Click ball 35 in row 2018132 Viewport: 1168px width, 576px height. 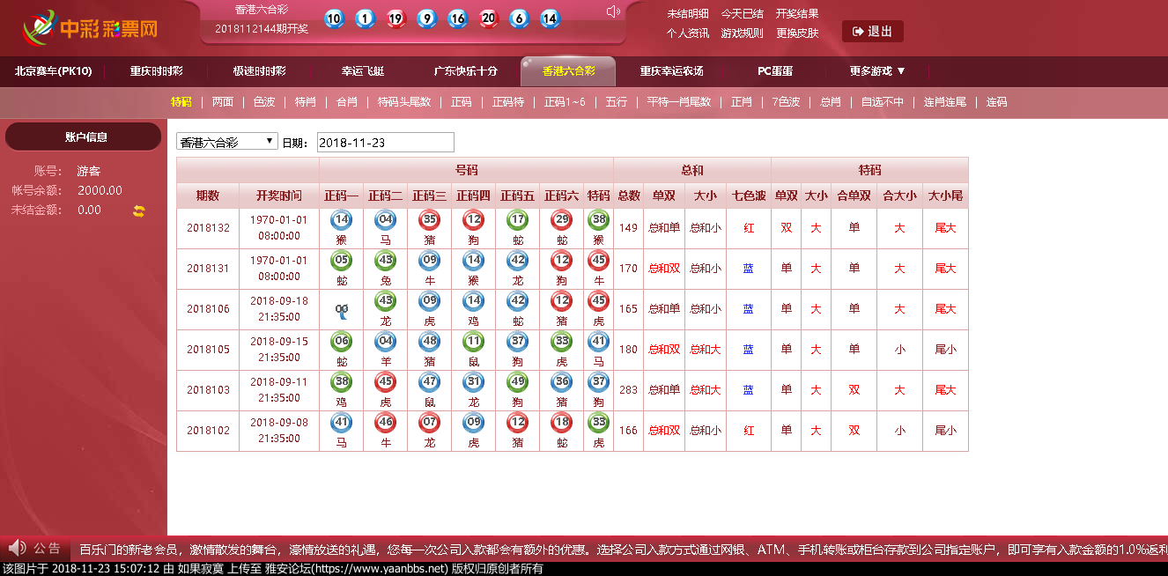point(429,220)
